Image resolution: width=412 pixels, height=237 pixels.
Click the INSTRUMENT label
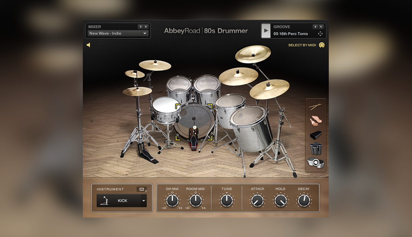(x=110, y=189)
